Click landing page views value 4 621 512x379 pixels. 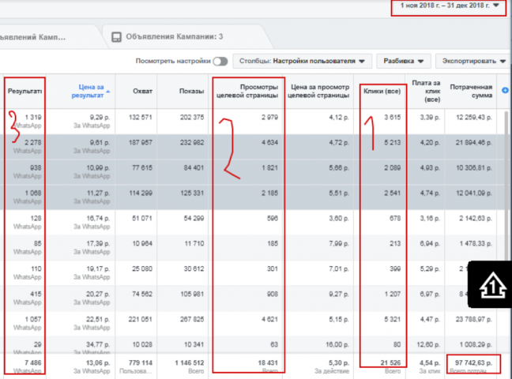point(269,319)
